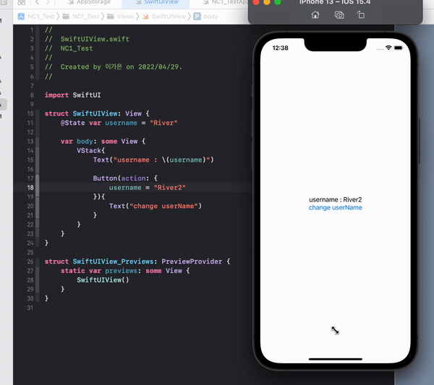
Task: Click the Simulator window title iPhone 13
Action: click(x=335, y=2)
